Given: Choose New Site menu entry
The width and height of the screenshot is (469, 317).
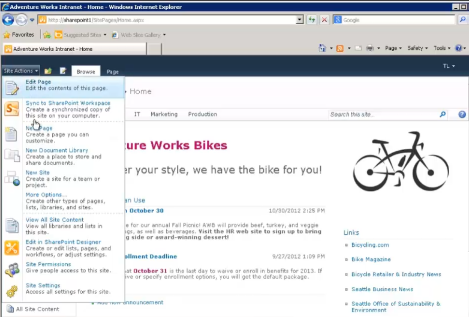Looking at the screenshot, I should [x=63, y=179].
